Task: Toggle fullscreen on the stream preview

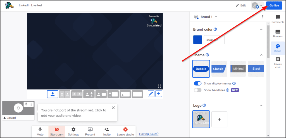Action: 159,86
